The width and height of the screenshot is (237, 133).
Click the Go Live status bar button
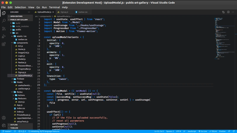point(203,131)
